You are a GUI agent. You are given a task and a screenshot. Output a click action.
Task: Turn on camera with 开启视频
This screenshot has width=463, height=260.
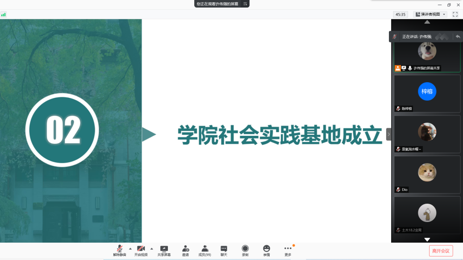click(141, 250)
